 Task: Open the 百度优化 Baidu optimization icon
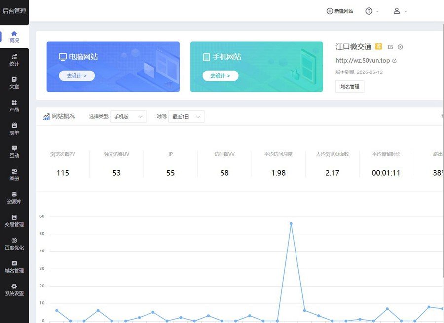14,240
